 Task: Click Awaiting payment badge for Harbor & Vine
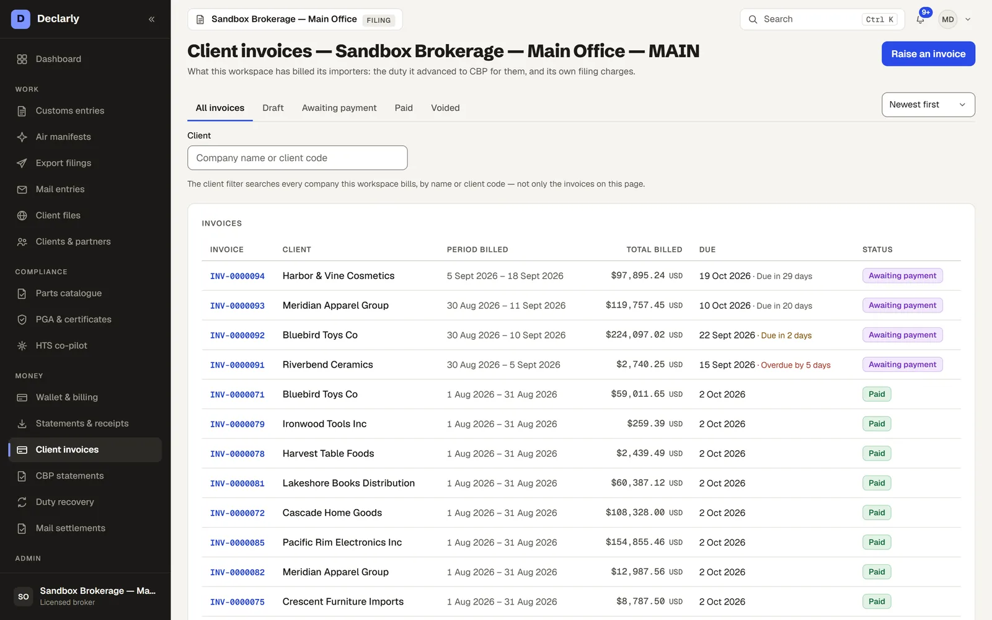coord(902,276)
